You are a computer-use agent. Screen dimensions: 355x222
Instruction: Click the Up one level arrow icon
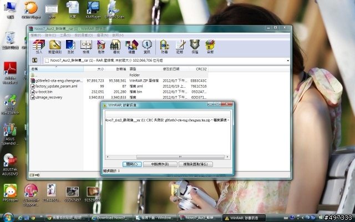coord(34,60)
